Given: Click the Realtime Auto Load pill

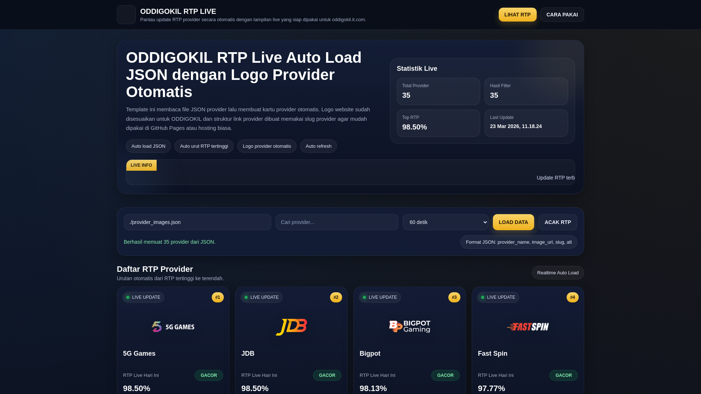Looking at the screenshot, I should [x=558, y=273].
